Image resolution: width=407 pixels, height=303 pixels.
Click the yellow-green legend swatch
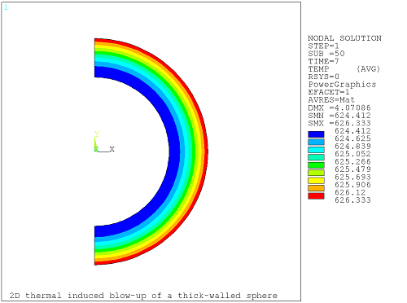pos(316,173)
